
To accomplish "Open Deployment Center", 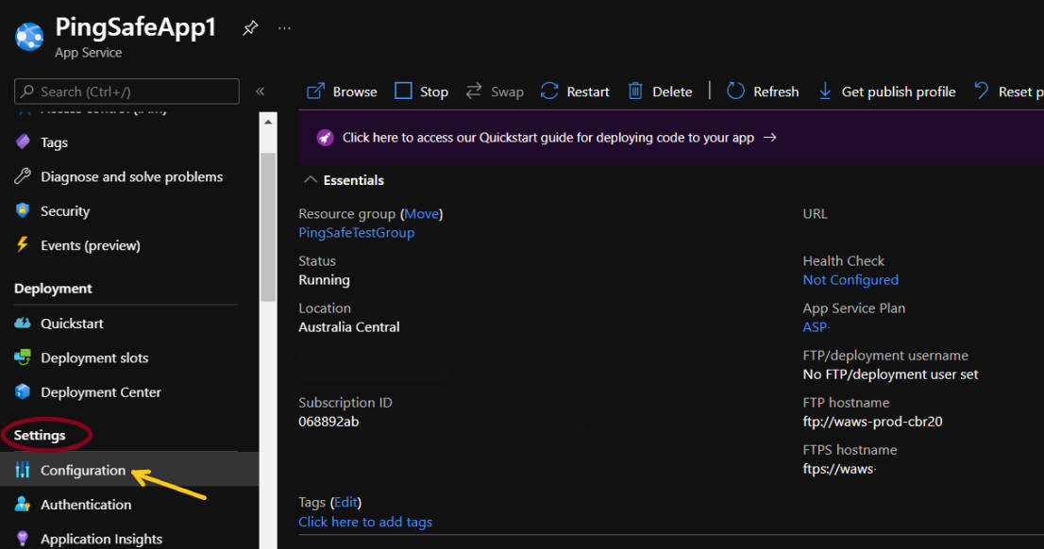I will [x=100, y=392].
